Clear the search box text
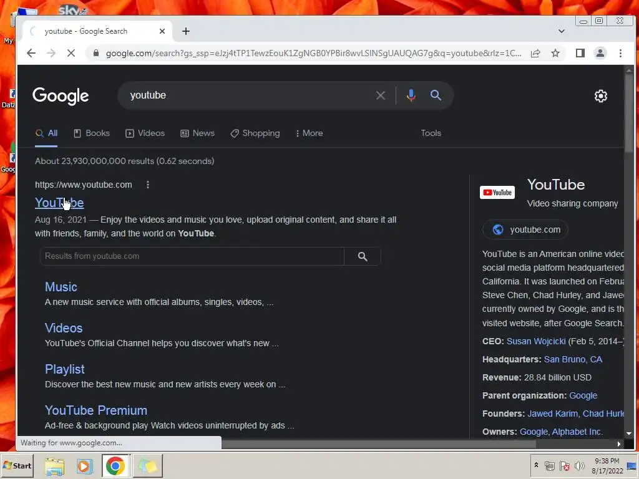639x479 pixels. pos(381,95)
